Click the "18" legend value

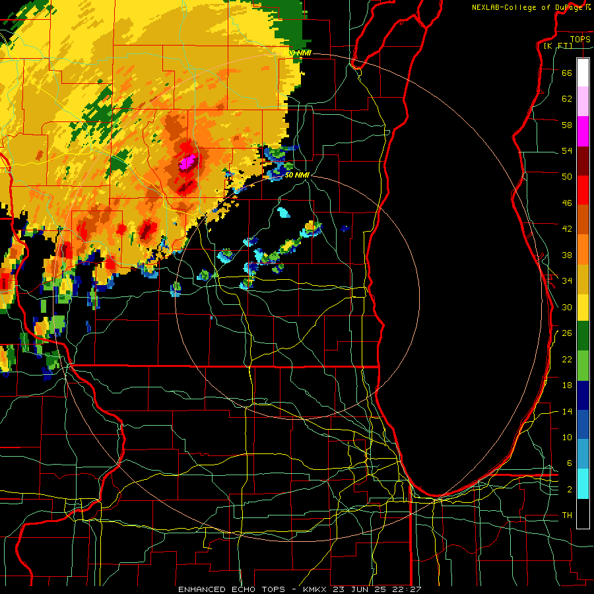coord(567,385)
